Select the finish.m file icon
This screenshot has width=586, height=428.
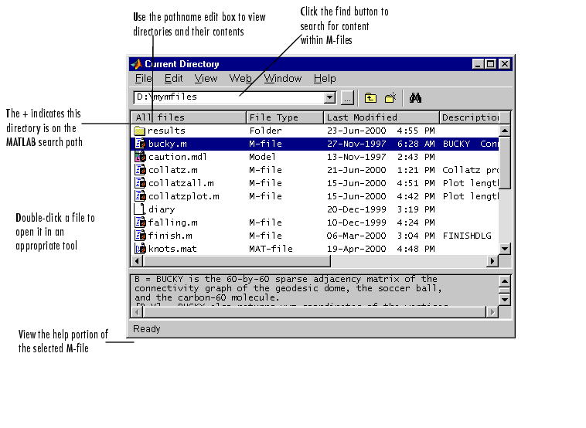(x=140, y=236)
